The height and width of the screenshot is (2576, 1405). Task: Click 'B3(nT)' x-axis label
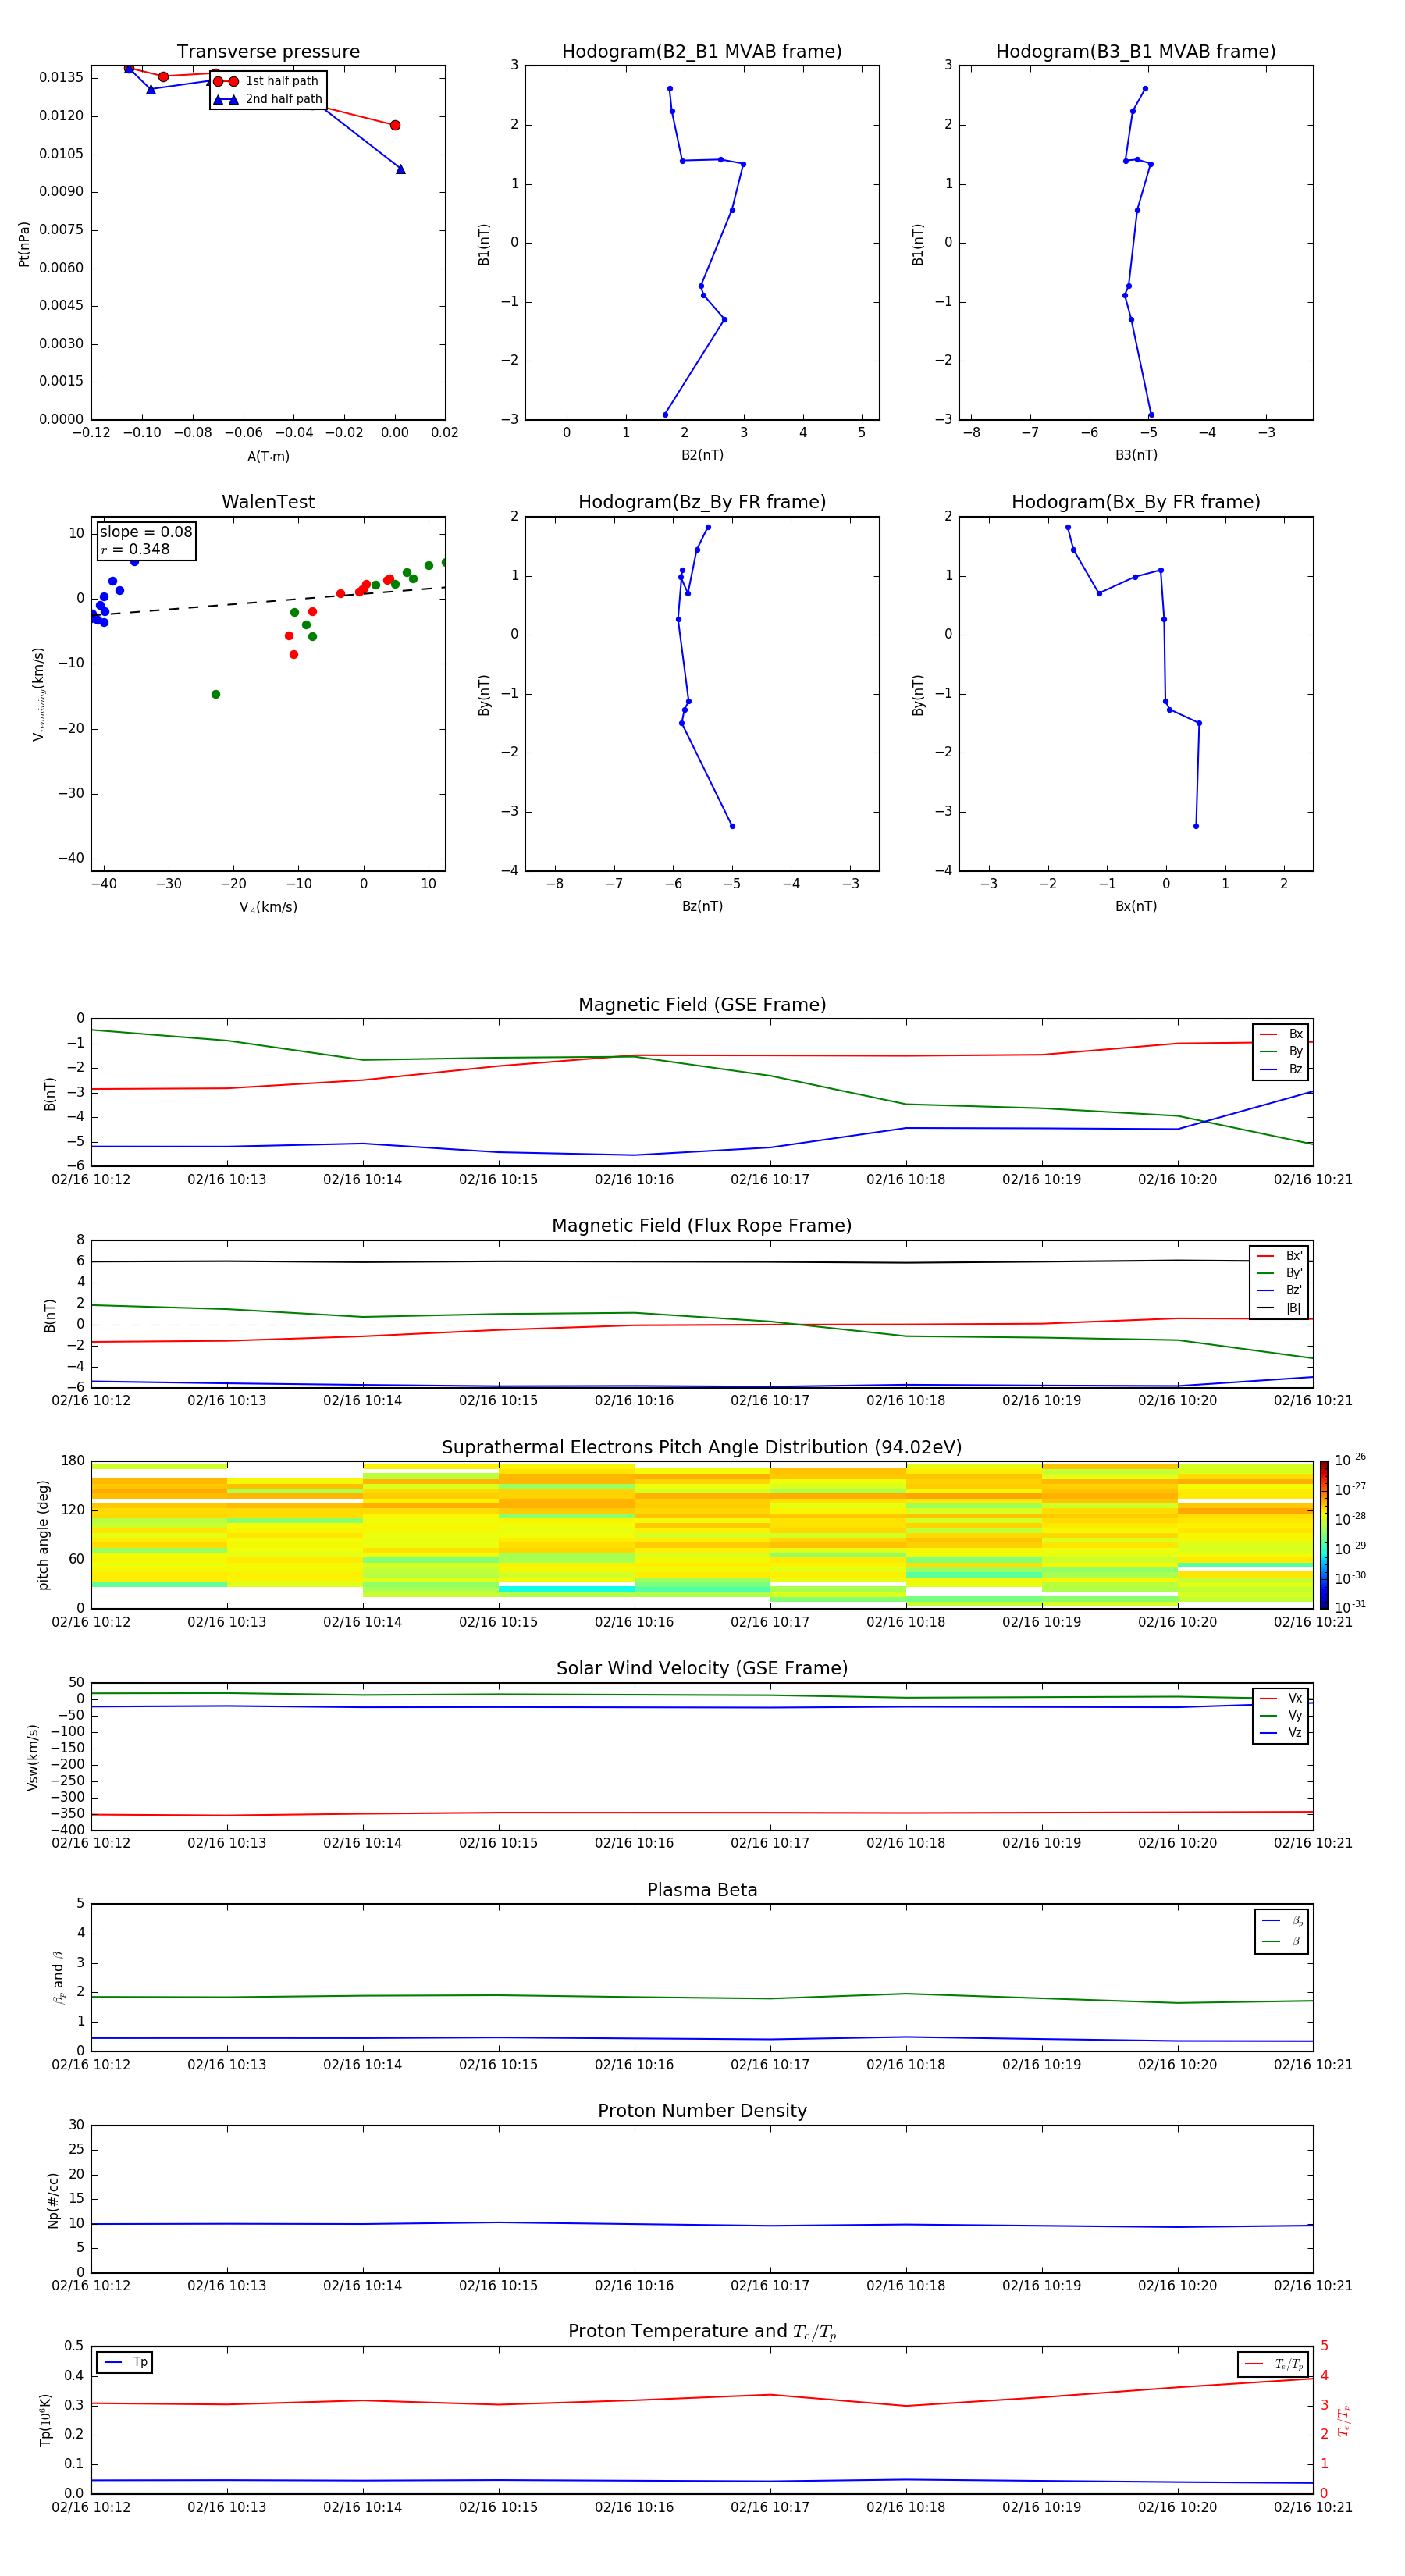pyautogui.click(x=1136, y=455)
